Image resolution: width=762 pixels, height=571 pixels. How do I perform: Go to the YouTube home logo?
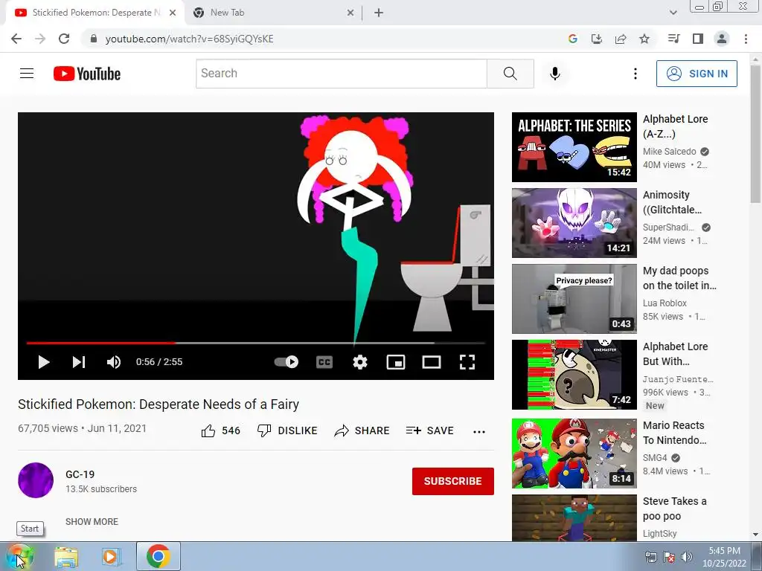tap(87, 74)
